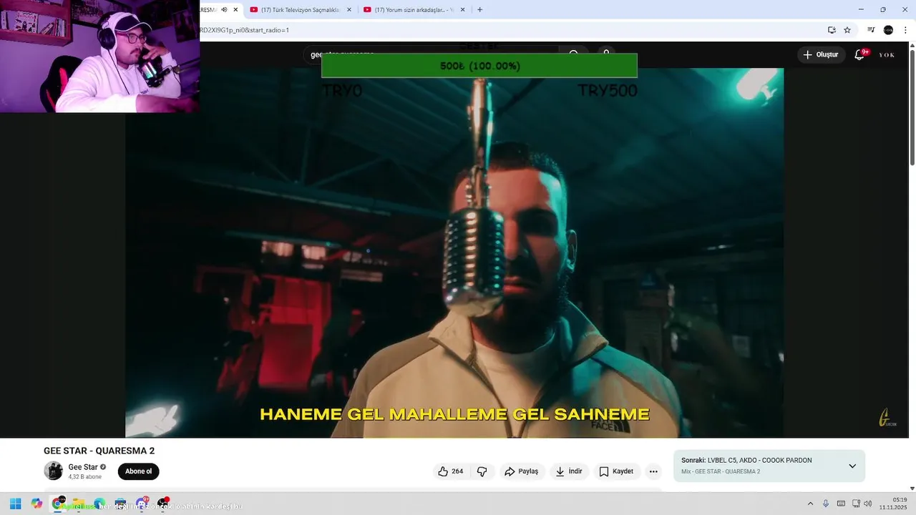Open a new browser tab

tap(479, 10)
